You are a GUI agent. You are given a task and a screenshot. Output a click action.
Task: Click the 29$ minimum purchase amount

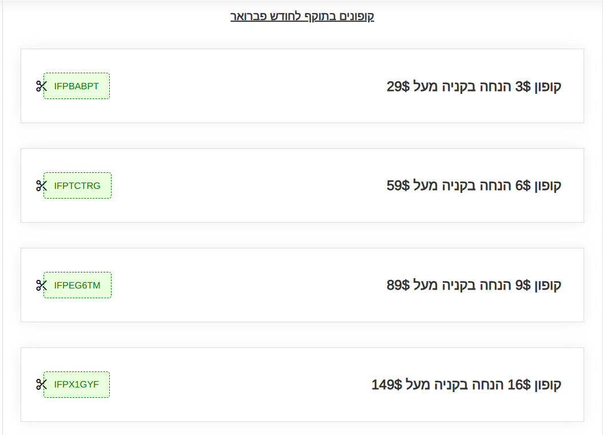(398, 87)
